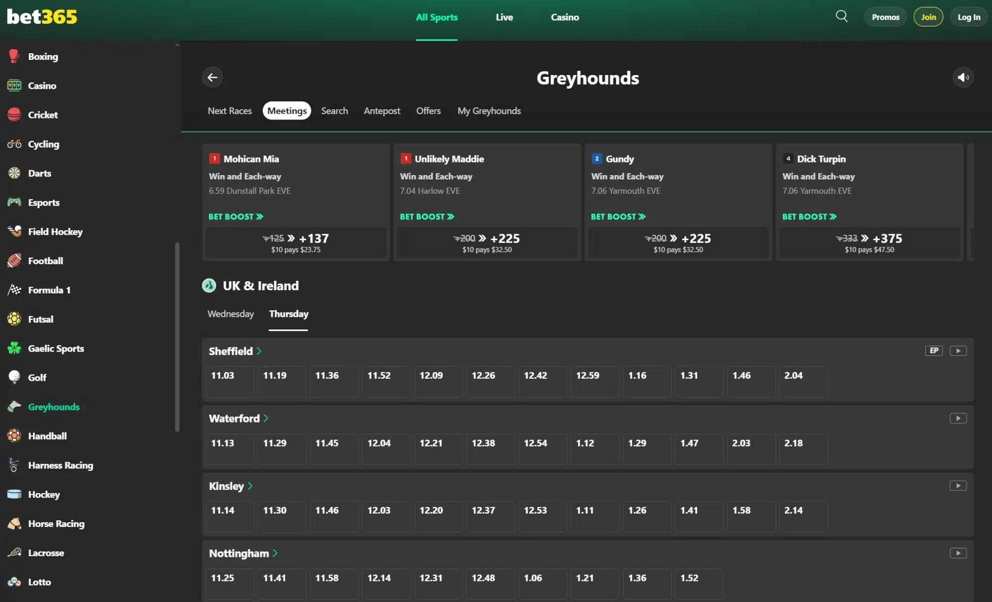Click the Field Hockey icon
Viewport: 992px width, 602px height.
(14, 231)
